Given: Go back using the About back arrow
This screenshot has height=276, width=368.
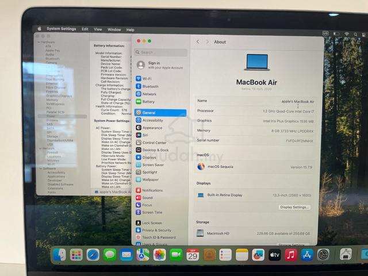Looking at the screenshot, I should tap(198, 42).
